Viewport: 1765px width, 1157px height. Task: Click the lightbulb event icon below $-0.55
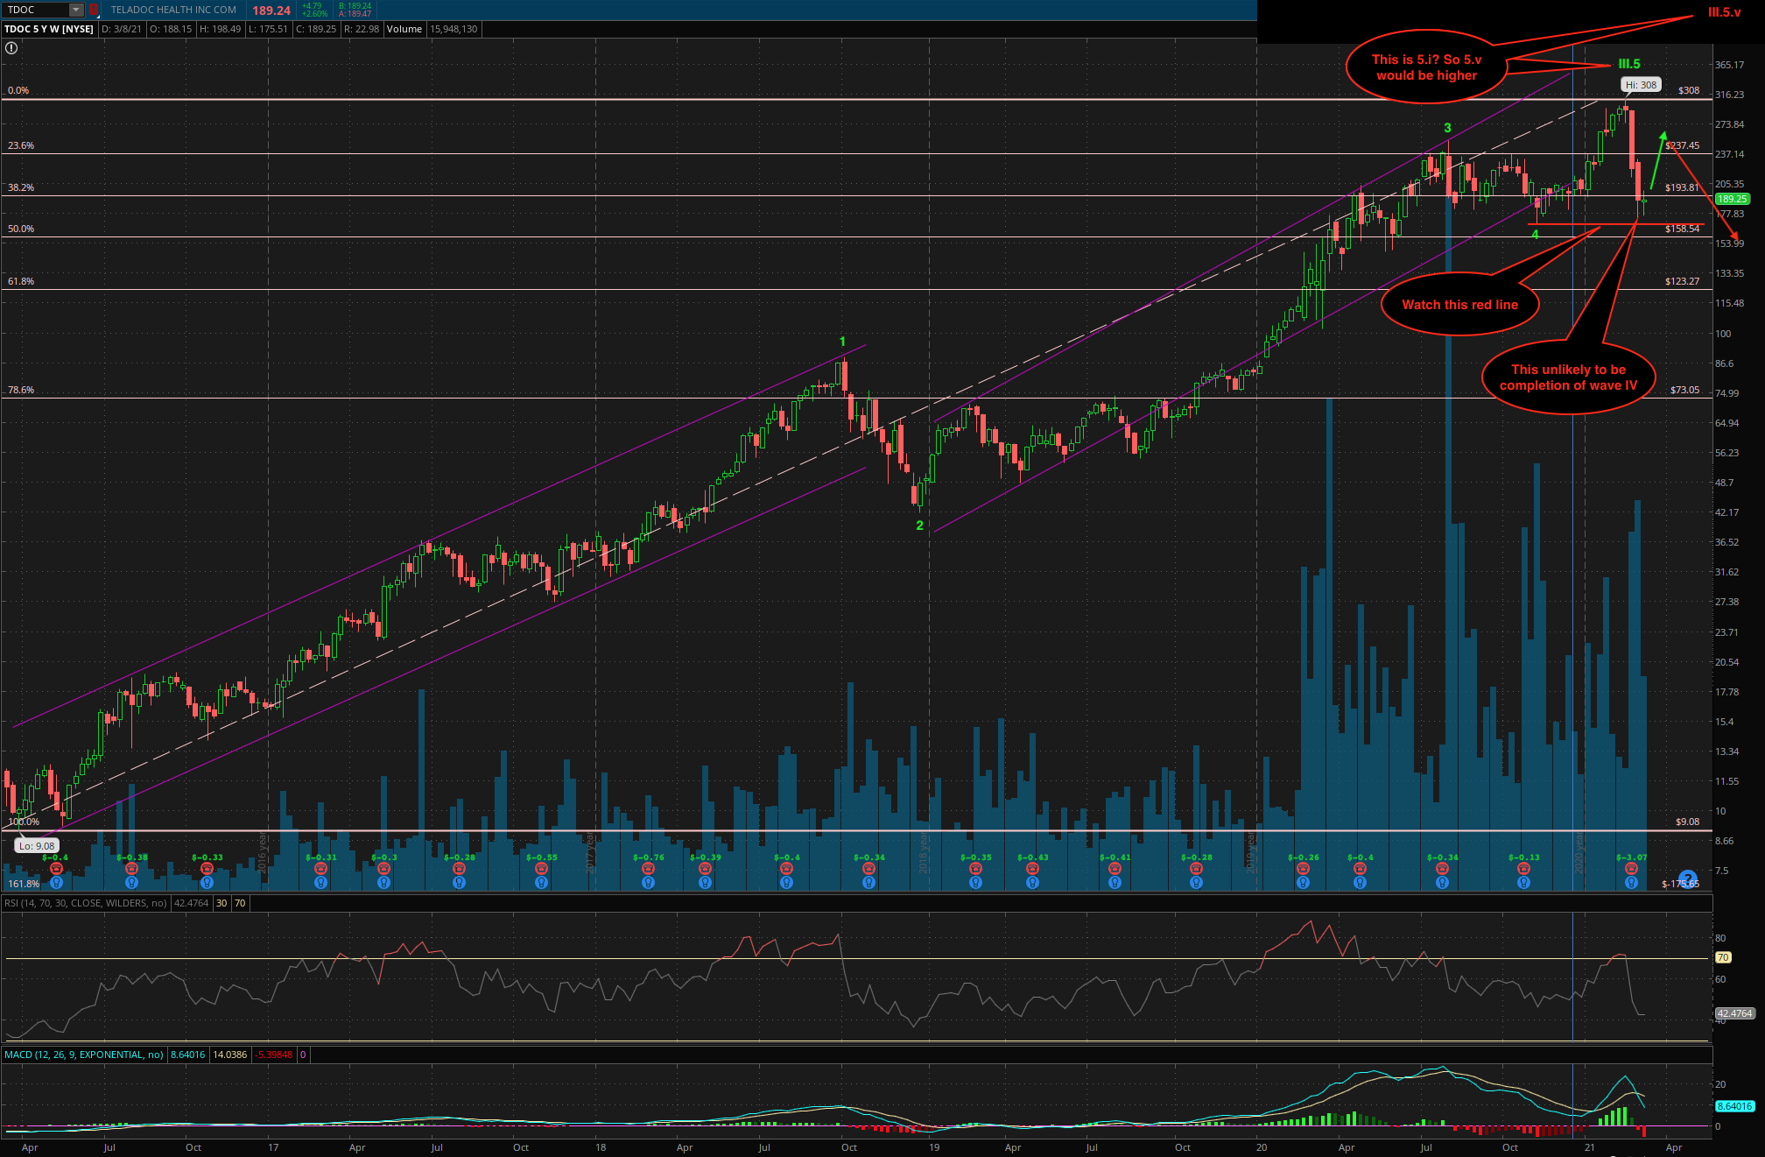(x=541, y=883)
